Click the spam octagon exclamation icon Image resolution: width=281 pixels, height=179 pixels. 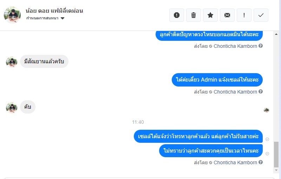[177, 15]
